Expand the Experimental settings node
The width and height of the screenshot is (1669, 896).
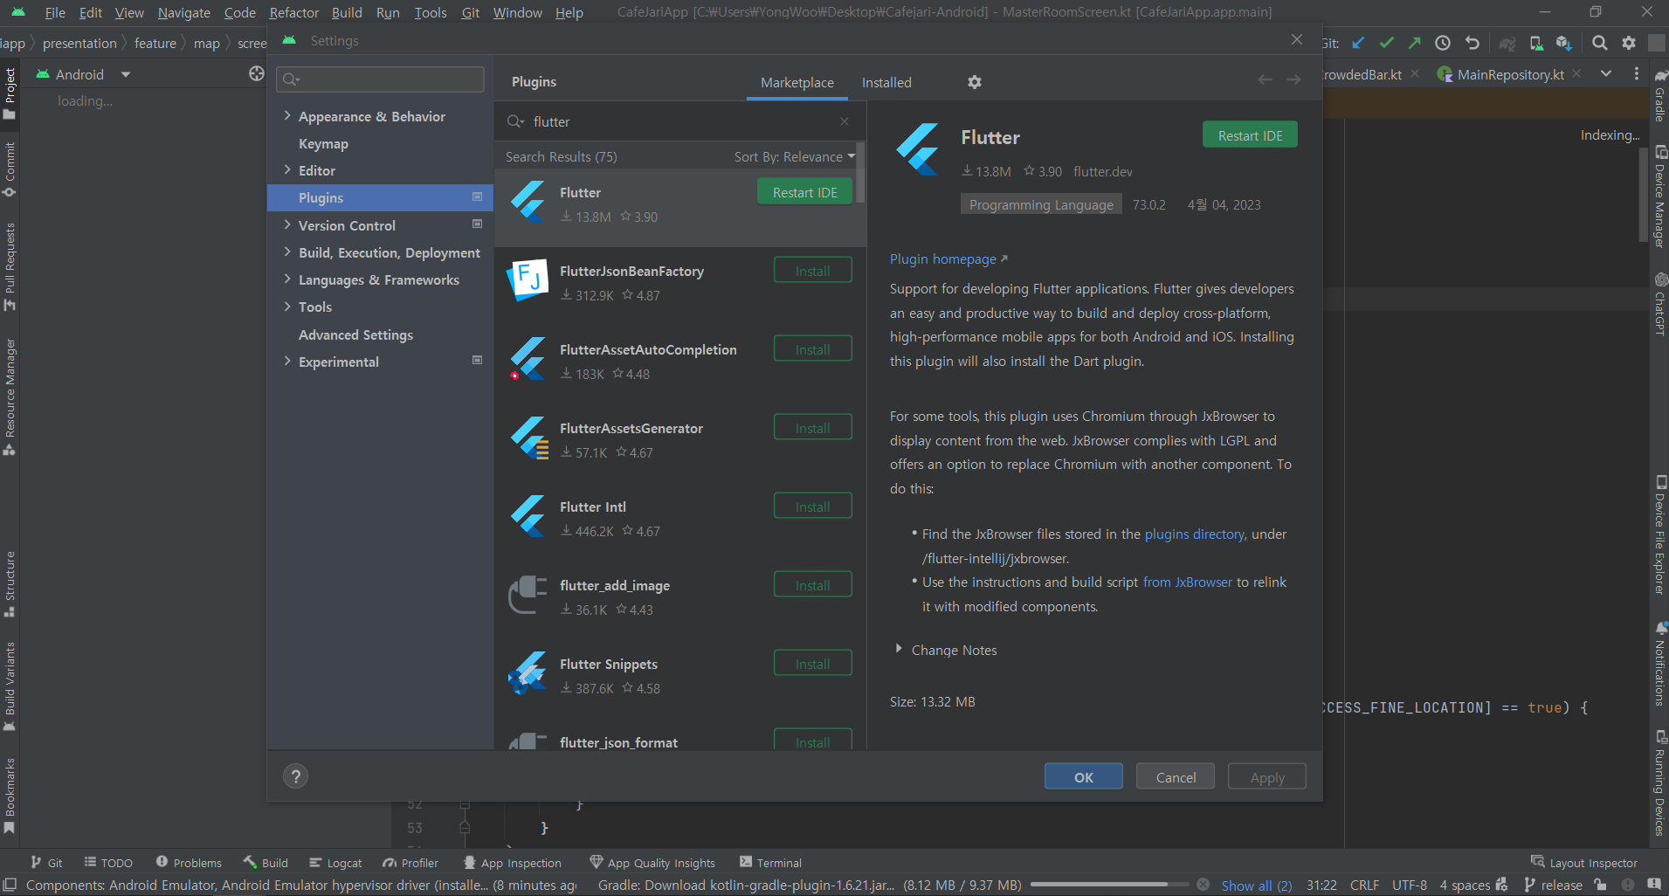(x=287, y=361)
